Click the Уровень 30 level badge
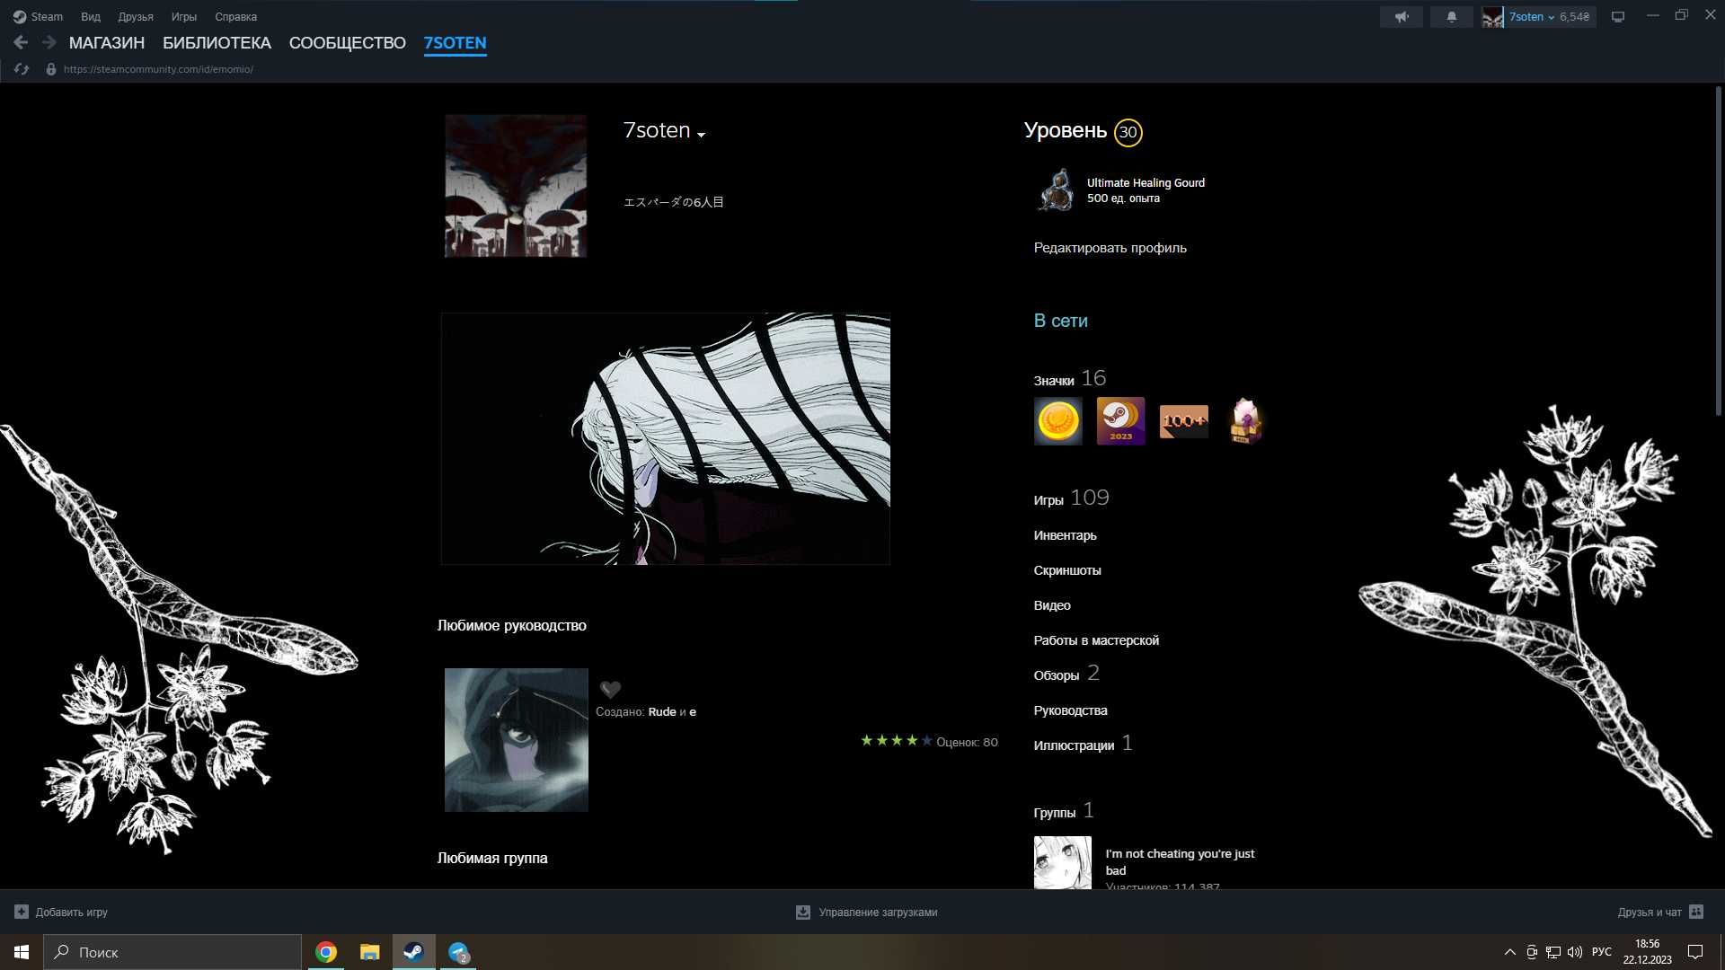This screenshot has width=1725, height=970. [1128, 133]
